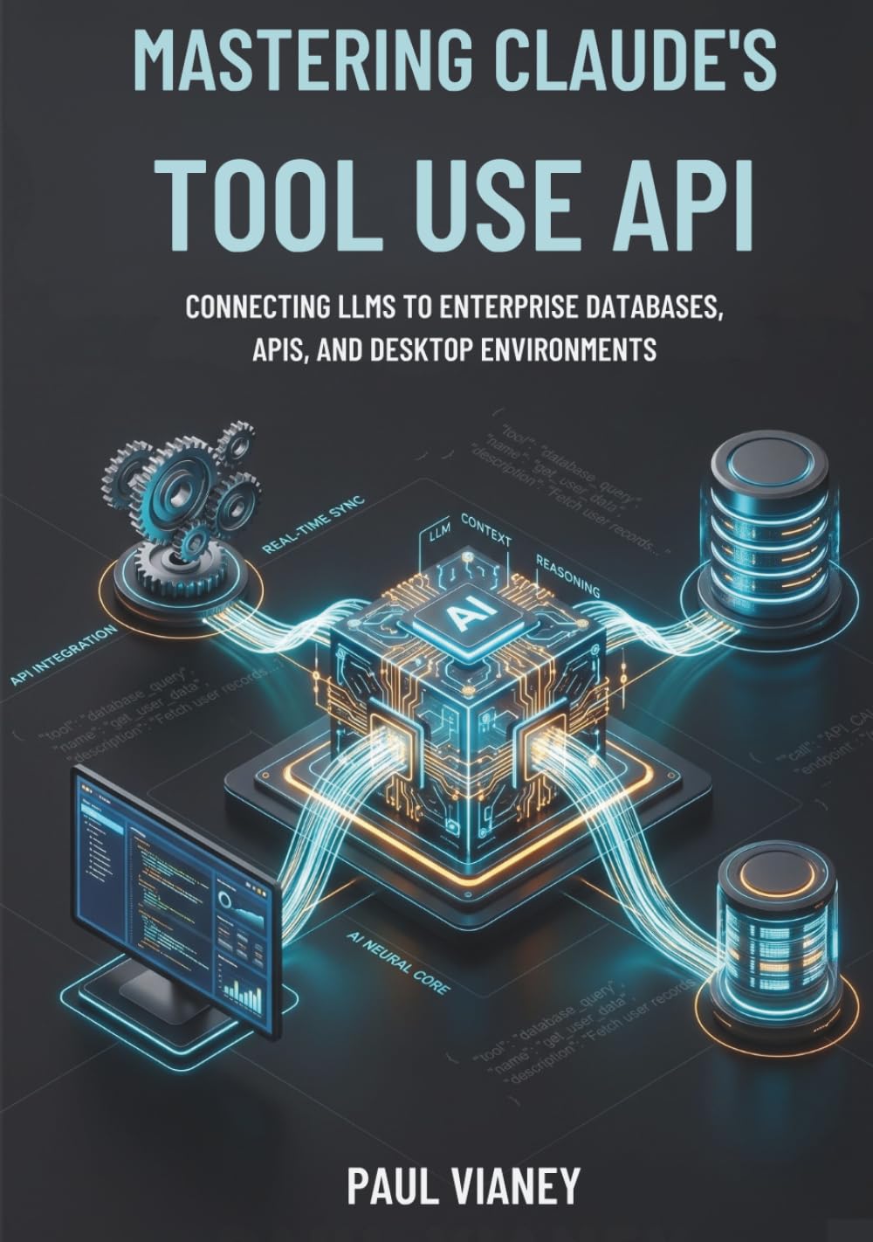
Task: Click the "API INTEGRATION" label
Action: (x=65, y=653)
